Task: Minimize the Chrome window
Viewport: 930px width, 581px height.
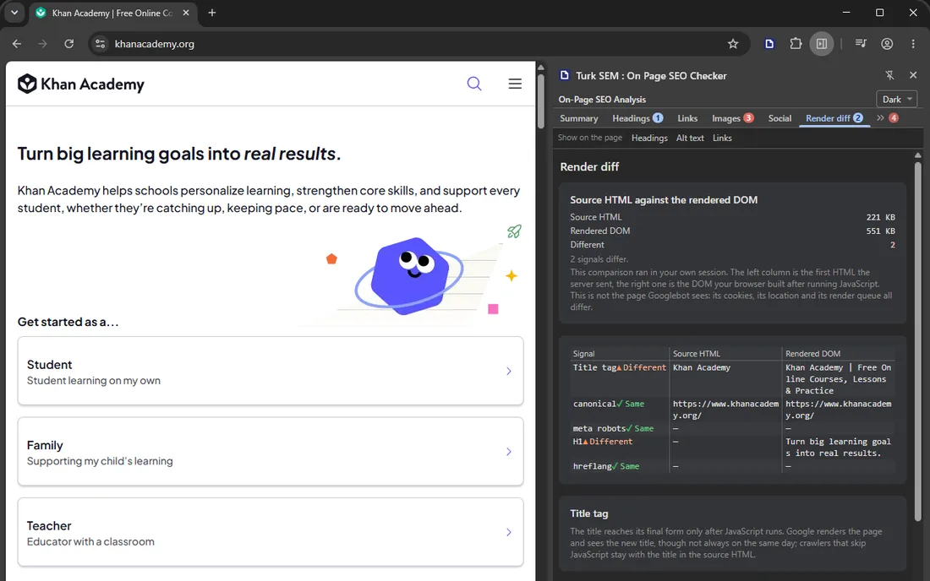Action: [x=846, y=13]
